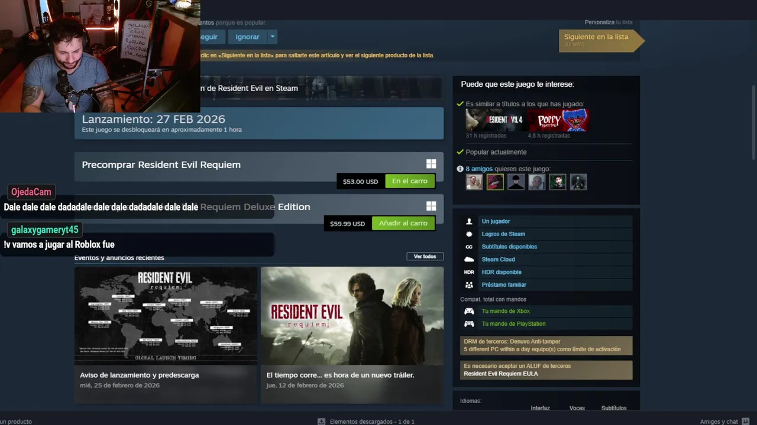Click Windows icon on Precomprar Resident Evil Requiem

[431, 164]
